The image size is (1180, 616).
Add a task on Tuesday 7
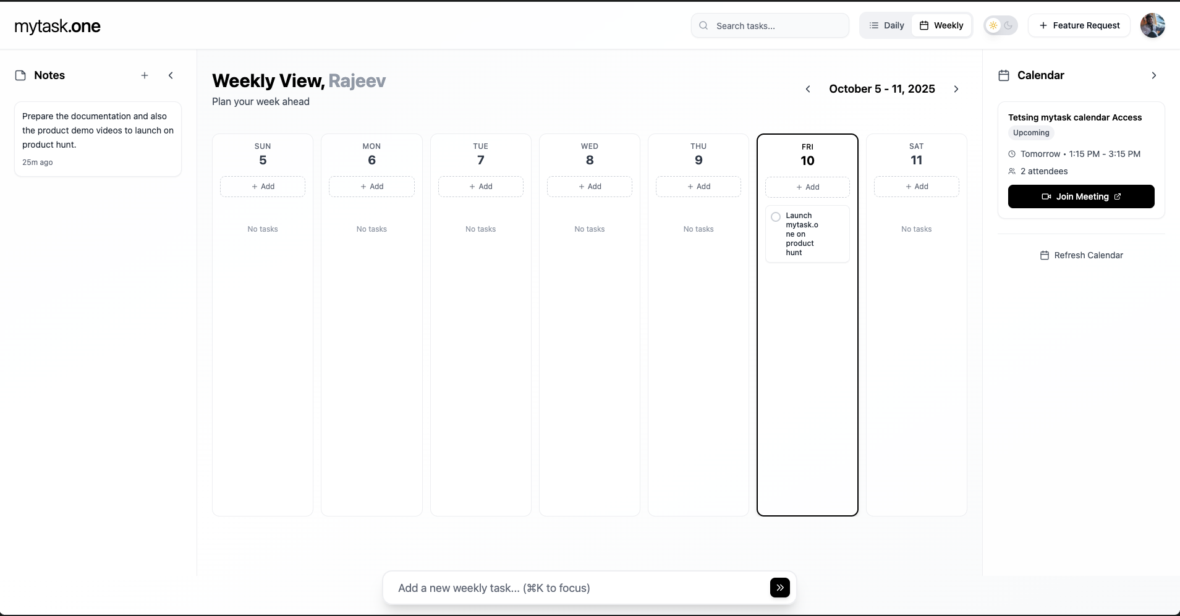pyautogui.click(x=481, y=187)
